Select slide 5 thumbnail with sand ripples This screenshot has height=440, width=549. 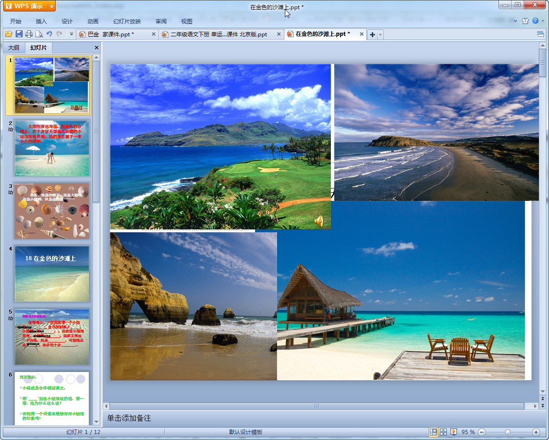(52, 337)
